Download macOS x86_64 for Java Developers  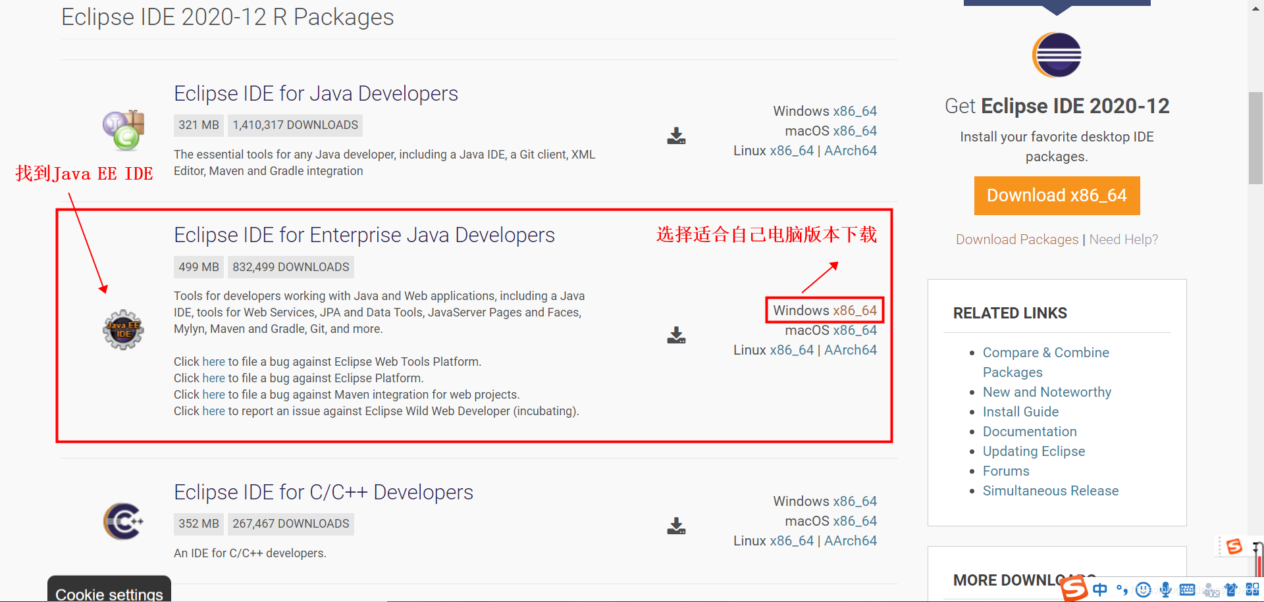click(x=855, y=131)
